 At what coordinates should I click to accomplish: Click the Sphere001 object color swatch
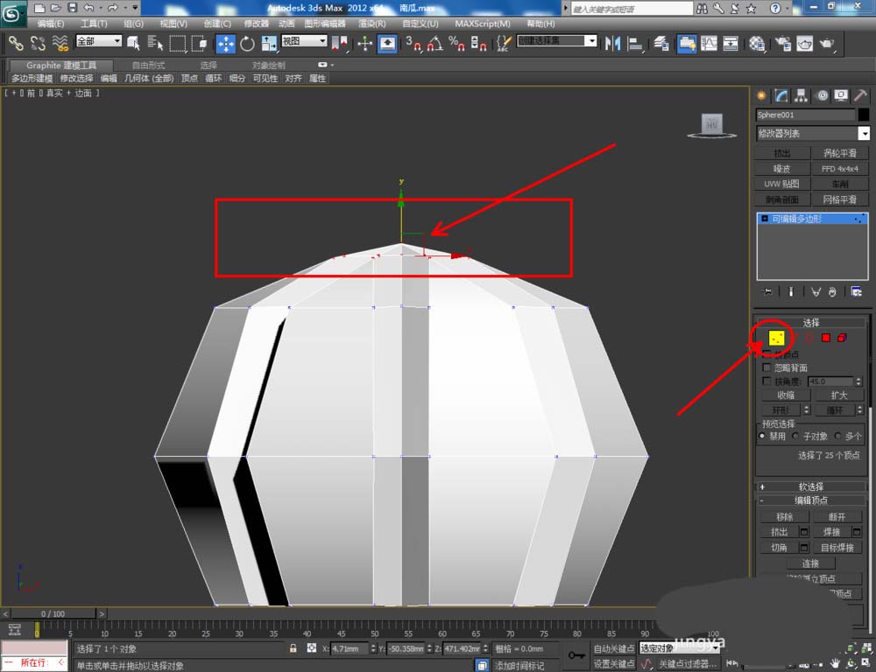click(864, 115)
